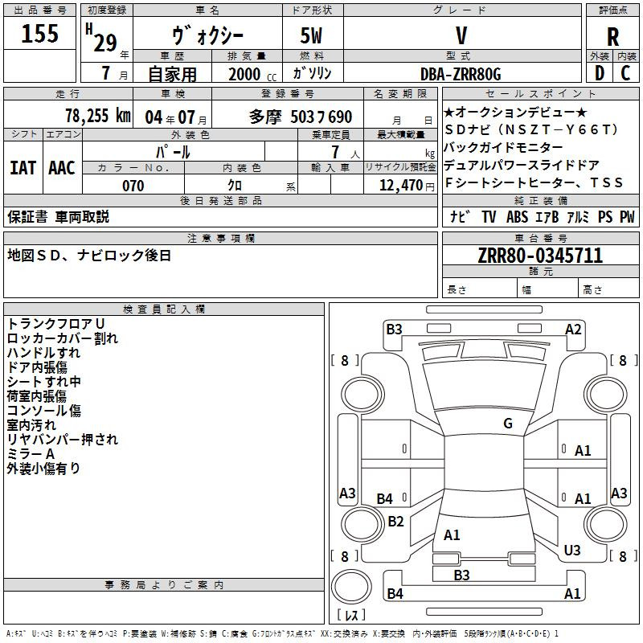Select the inspector note コンソール傷
Screen dimensions: 643x643
[44, 411]
